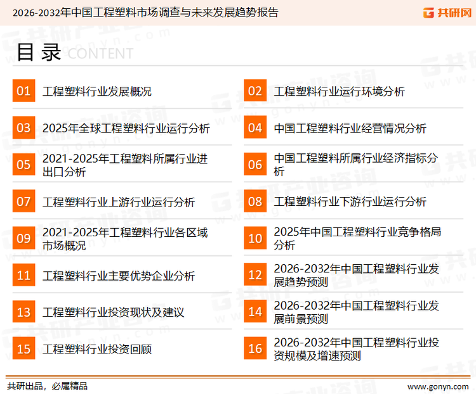Click the orange 06 number box
Screen dimensions: 476x394
[x=255, y=164]
